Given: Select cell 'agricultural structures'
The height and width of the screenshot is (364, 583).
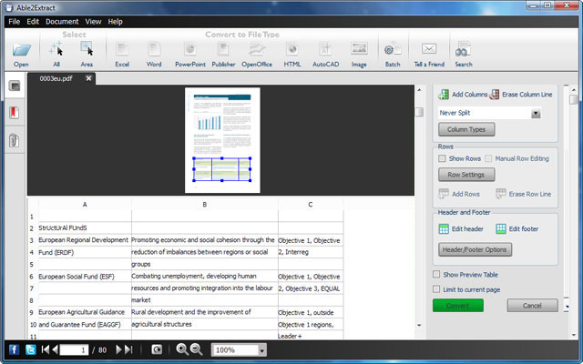Looking at the screenshot, I should pos(204,324).
